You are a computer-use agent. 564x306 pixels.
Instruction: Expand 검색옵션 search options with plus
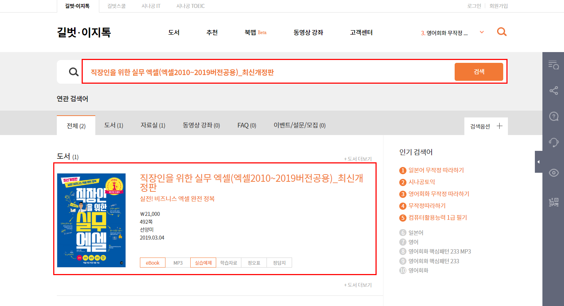[499, 126]
